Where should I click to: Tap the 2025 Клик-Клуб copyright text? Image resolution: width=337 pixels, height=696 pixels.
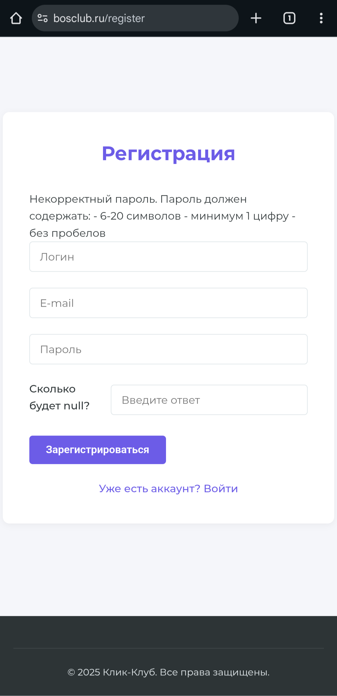pos(168,672)
